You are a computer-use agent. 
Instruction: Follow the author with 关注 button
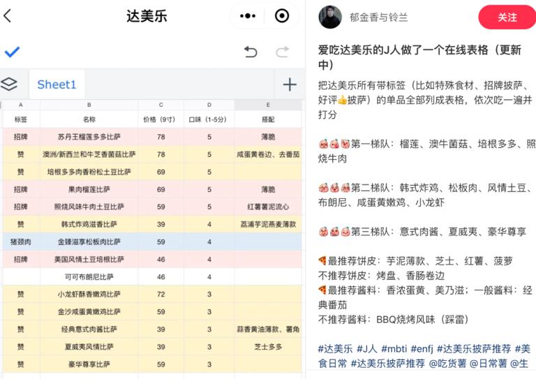point(507,17)
